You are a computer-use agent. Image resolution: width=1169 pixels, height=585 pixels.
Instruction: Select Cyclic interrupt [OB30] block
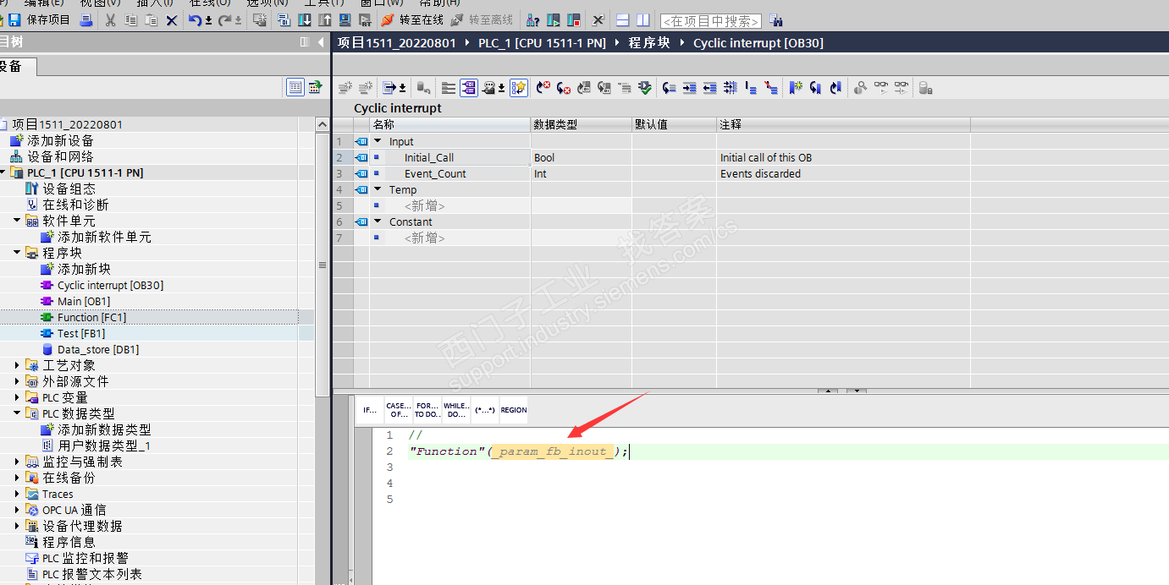110,285
